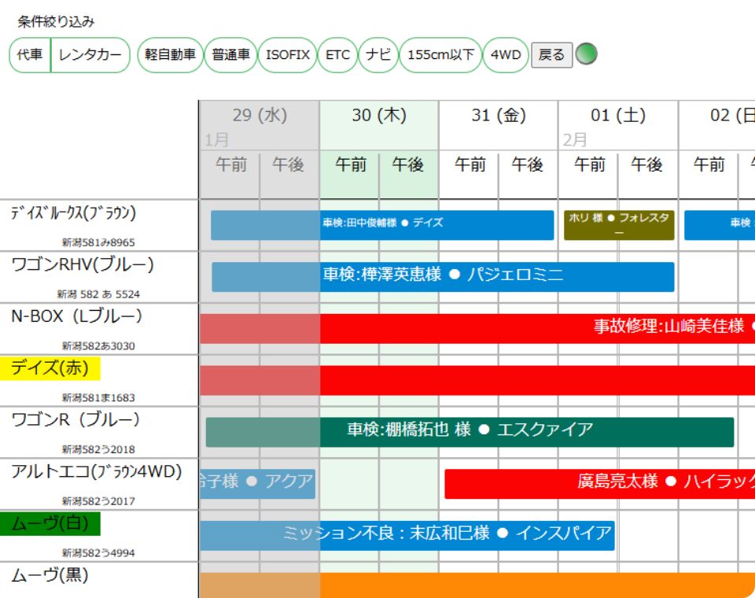Click 午前 under 31 (金)
This screenshot has height=598, width=755.
click(470, 164)
